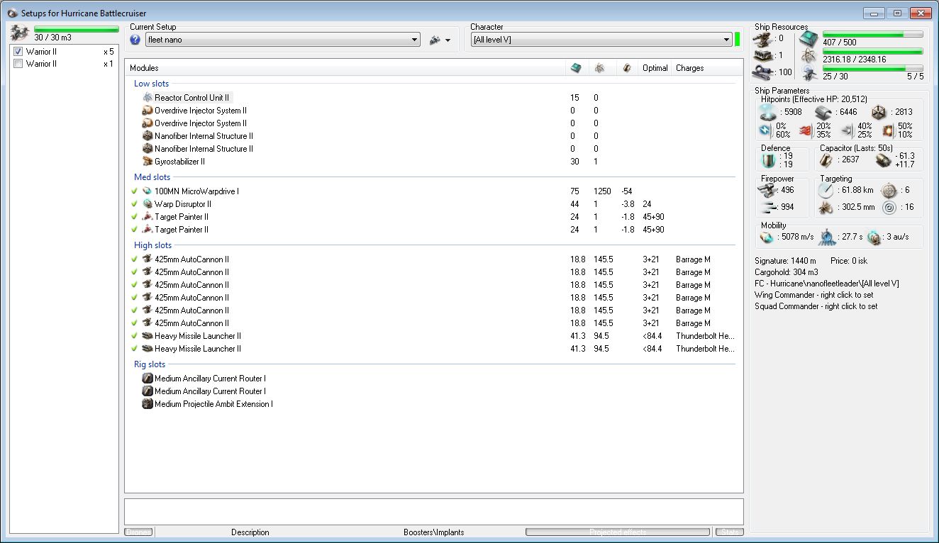Click the thermal resistance icon showing 20% and 35%
Screen dimensions: 939x543
coord(806,130)
